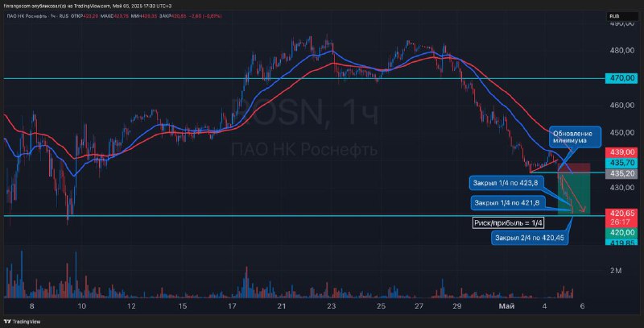Click the red 420,65 last price label
The height and width of the screenshot is (328, 644).
coord(621,214)
